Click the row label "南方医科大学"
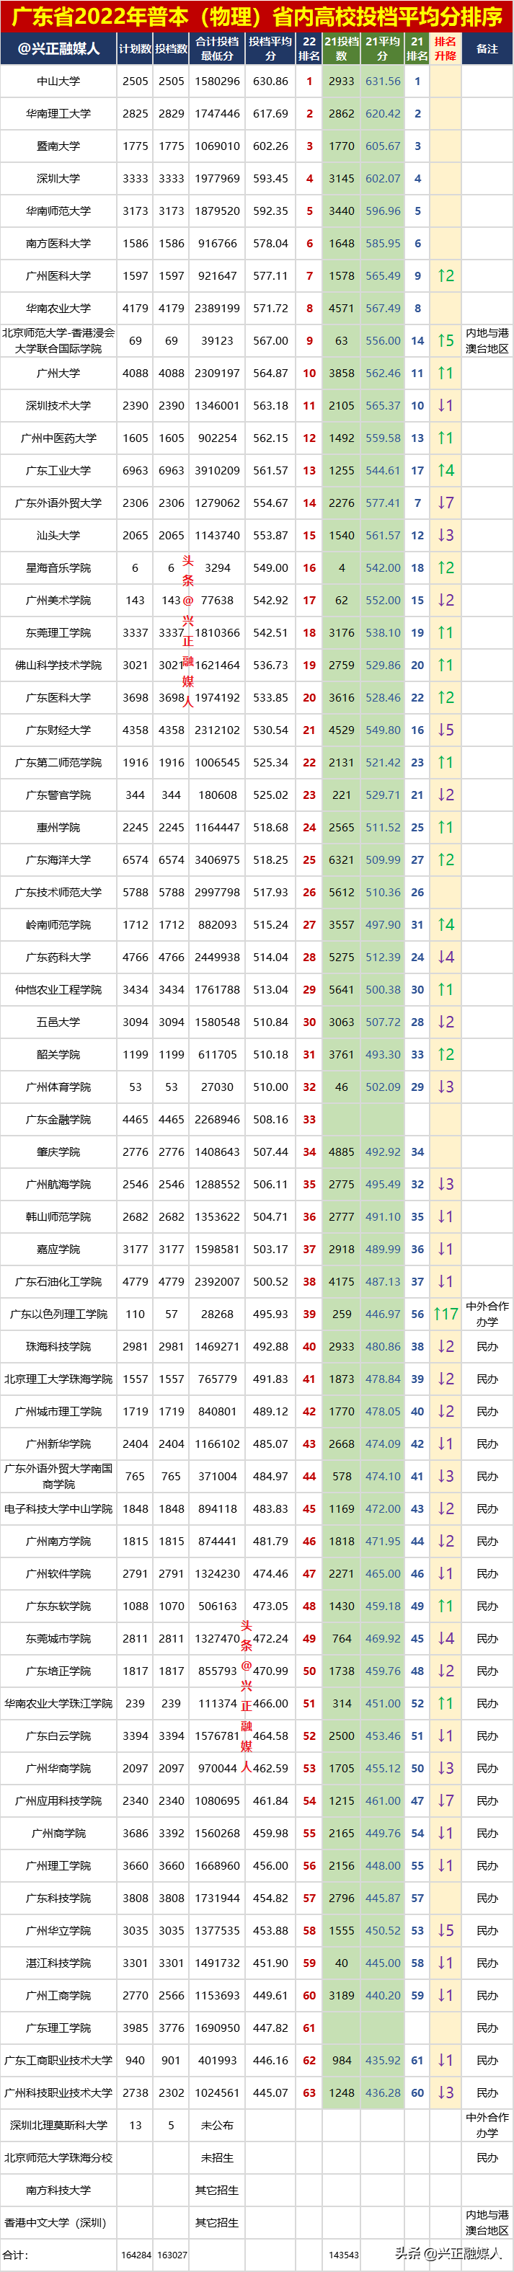Screen dimensions: 514x2272 58,244
